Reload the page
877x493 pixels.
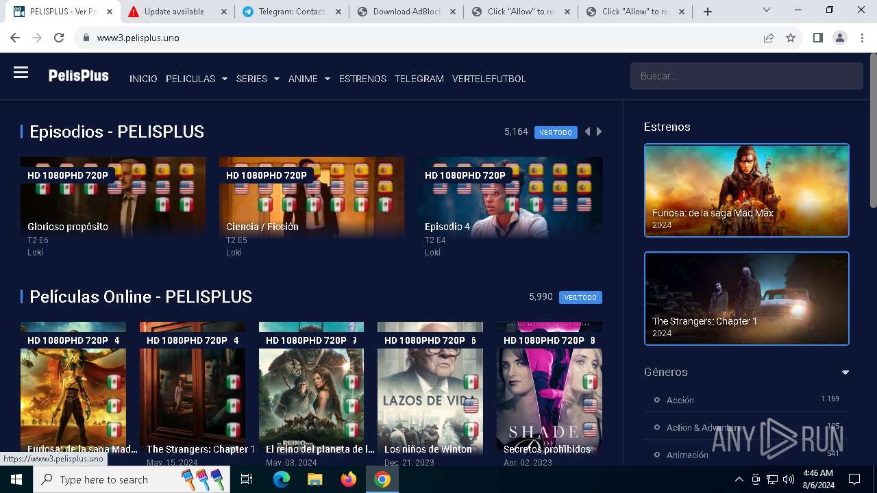point(59,38)
